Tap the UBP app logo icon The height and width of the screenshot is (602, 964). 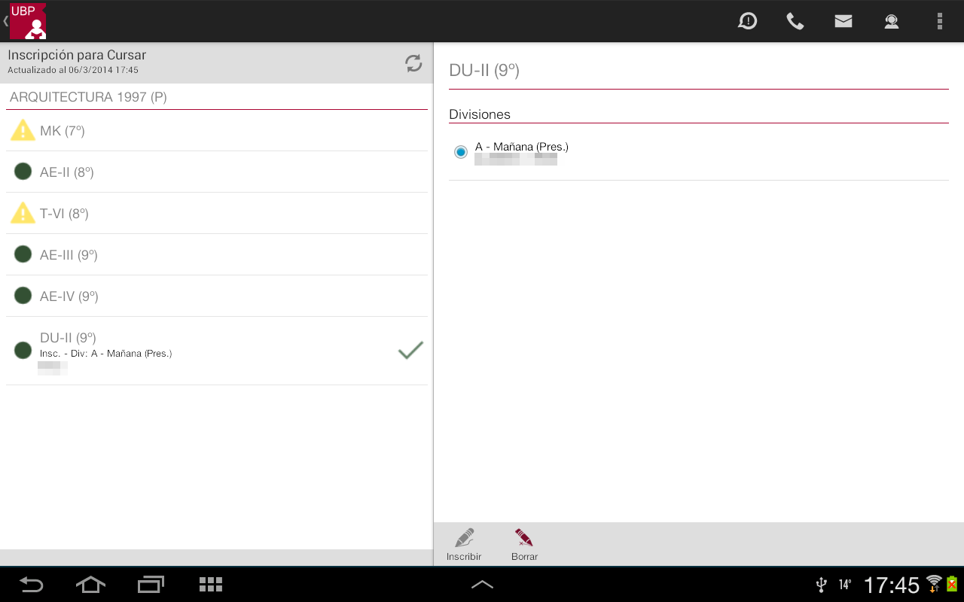[28, 21]
